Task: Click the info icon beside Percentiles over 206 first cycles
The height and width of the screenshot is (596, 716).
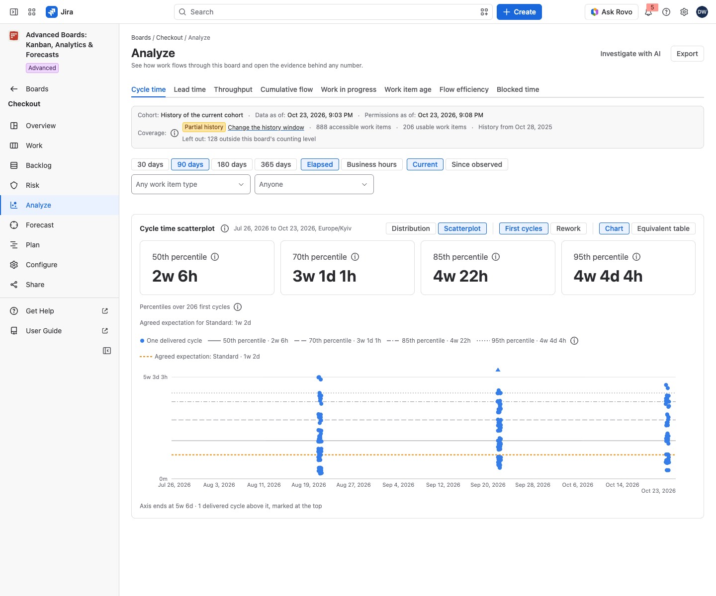Action: pos(238,307)
